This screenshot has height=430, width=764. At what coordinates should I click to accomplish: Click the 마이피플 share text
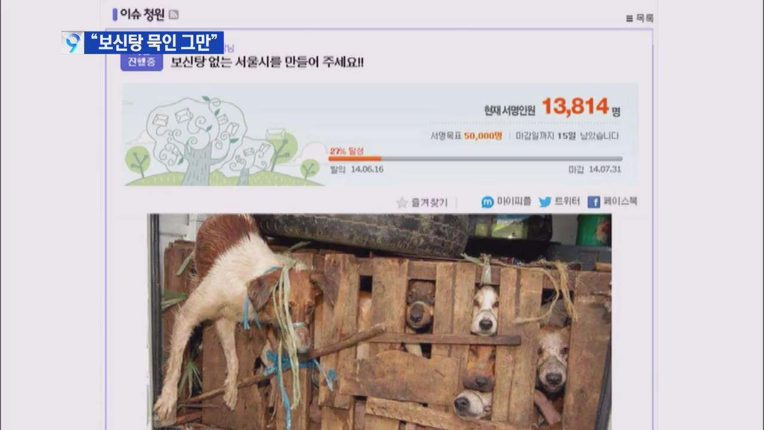(x=514, y=202)
